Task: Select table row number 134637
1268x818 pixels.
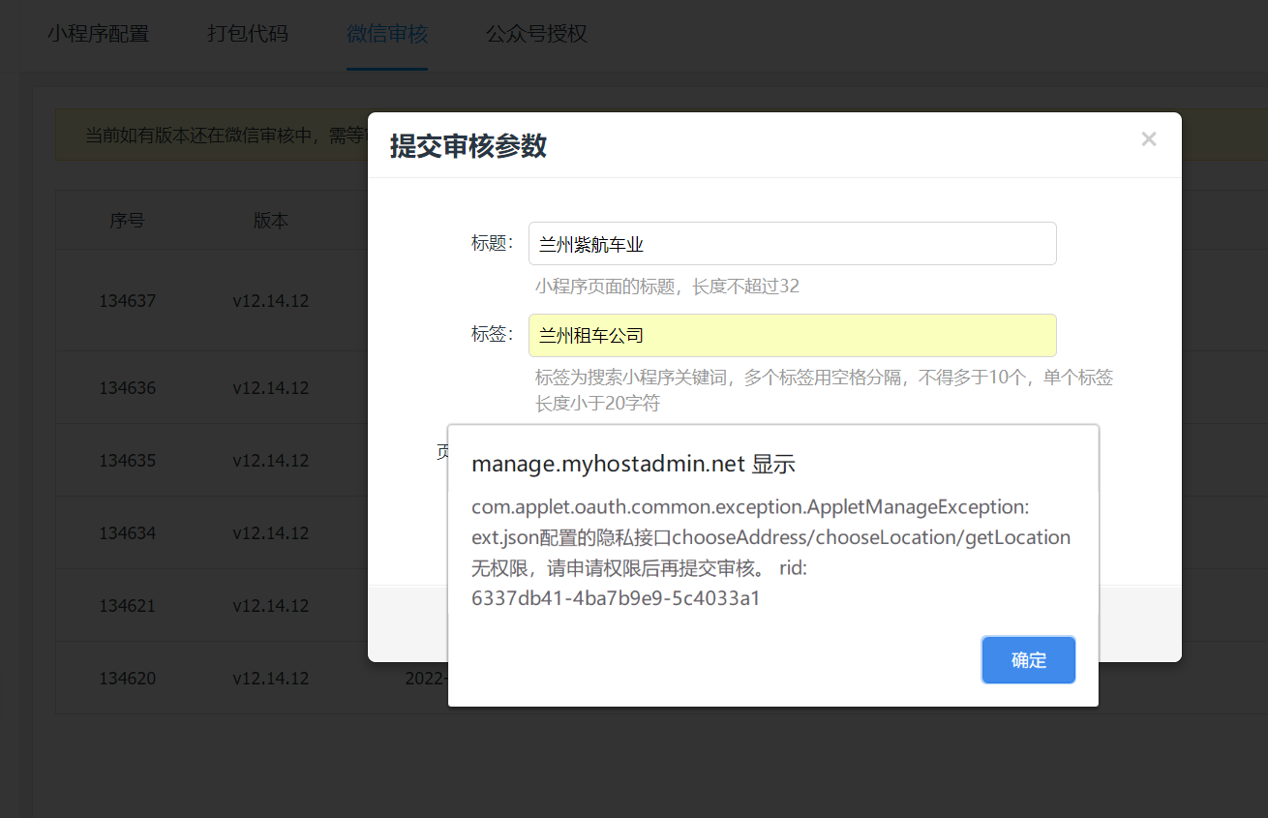Action: click(x=127, y=301)
